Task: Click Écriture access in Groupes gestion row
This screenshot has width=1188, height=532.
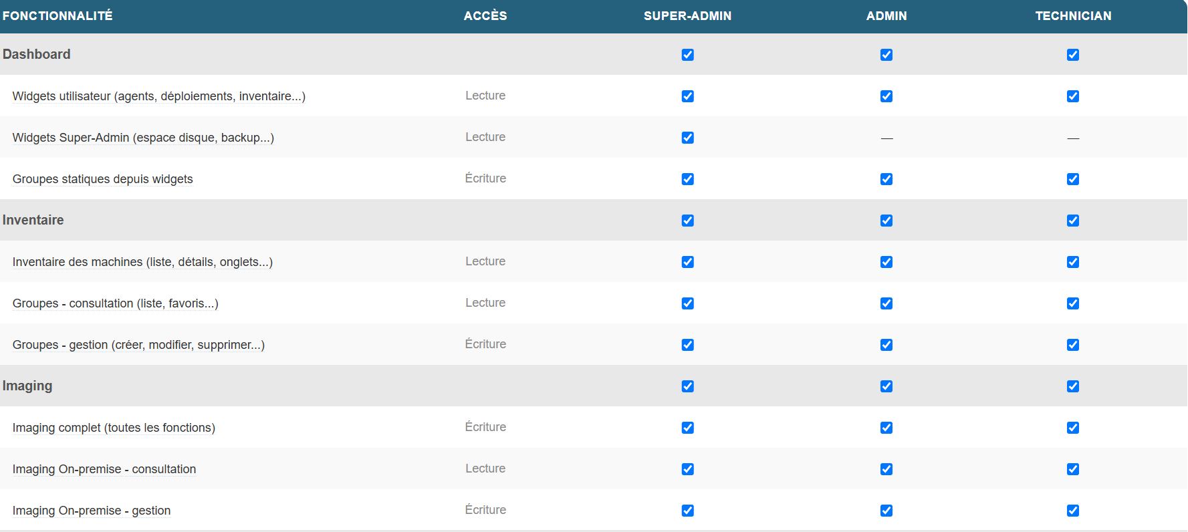Action: coord(485,344)
